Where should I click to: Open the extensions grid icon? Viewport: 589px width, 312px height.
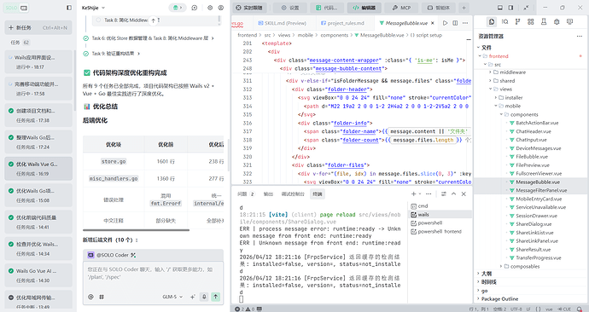coord(530,22)
